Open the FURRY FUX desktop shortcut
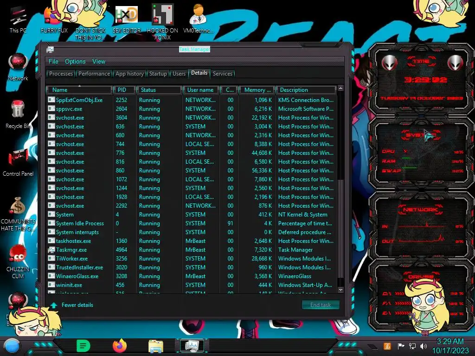The height and width of the screenshot is (356, 475). click(54, 19)
